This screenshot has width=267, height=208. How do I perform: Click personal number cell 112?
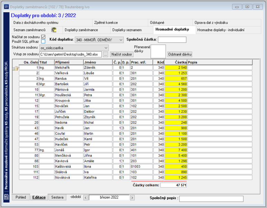29,177
